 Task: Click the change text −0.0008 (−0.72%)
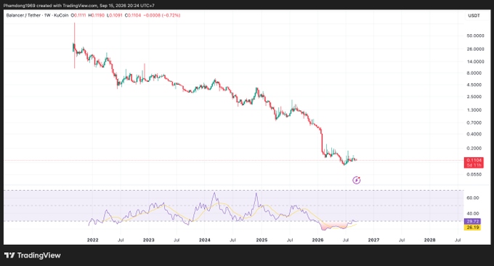pyautogui.click(x=161, y=15)
